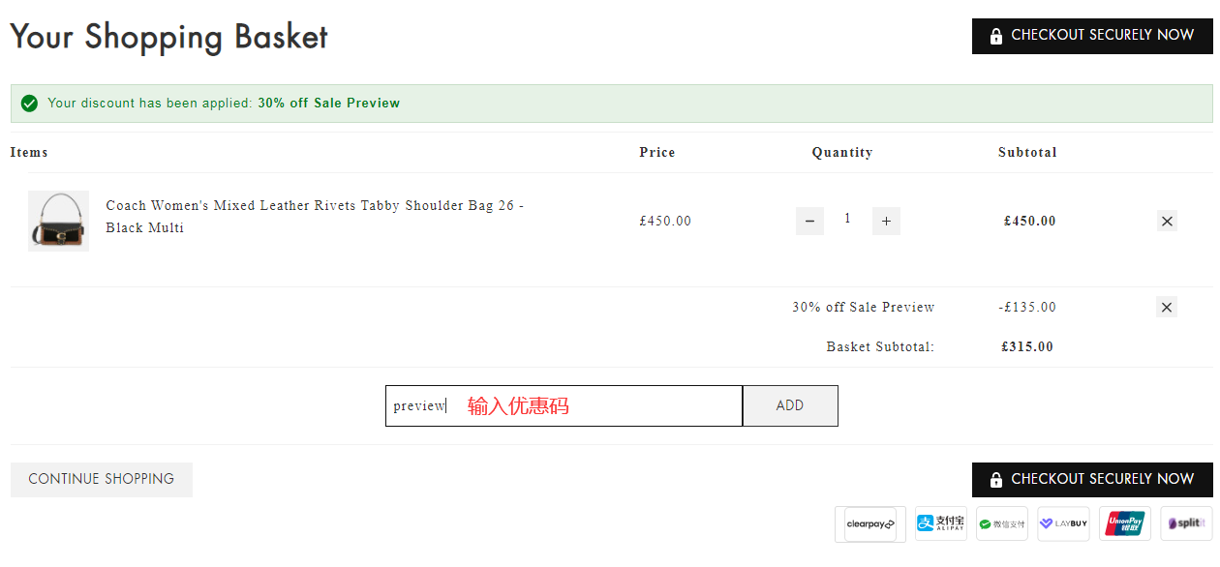Open the Coach Tabby Shoulder Bag product link
The width and height of the screenshot is (1220, 567).
(x=315, y=217)
